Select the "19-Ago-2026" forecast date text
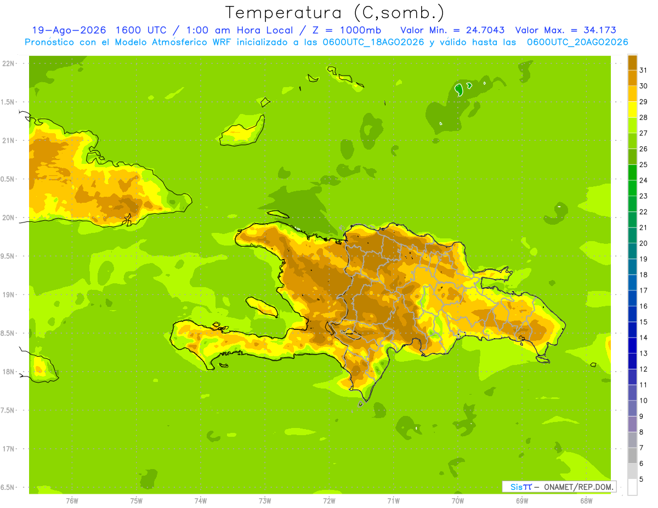This screenshot has height=508, width=658. tap(69, 31)
